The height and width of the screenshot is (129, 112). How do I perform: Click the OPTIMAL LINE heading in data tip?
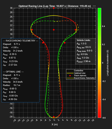[x=13, y=72]
